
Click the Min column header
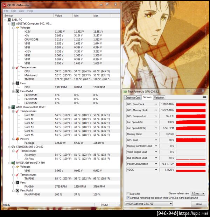(x=82, y=16)
